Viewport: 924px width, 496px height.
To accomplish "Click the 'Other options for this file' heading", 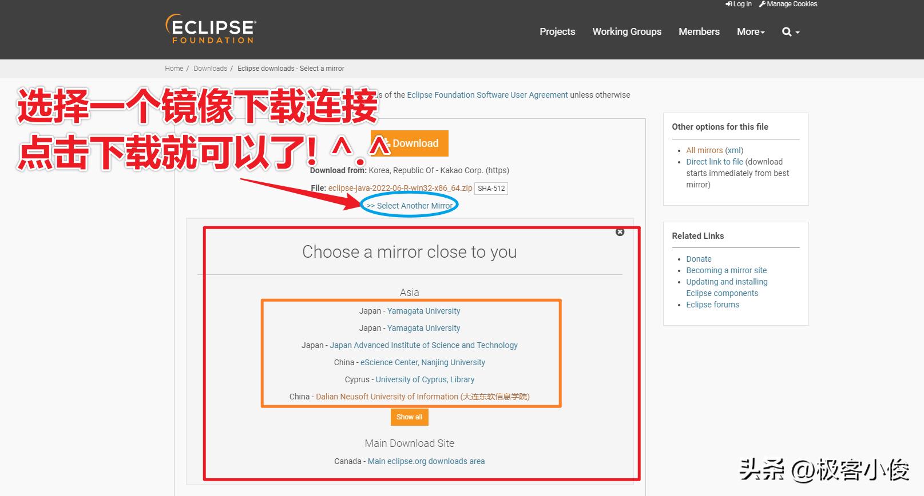I will [x=720, y=127].
